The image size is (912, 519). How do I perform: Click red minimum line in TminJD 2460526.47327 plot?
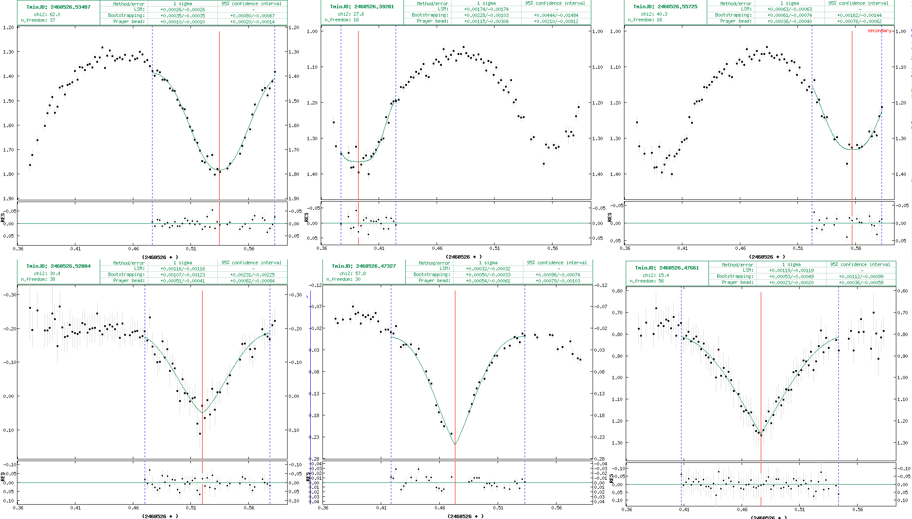455,348
